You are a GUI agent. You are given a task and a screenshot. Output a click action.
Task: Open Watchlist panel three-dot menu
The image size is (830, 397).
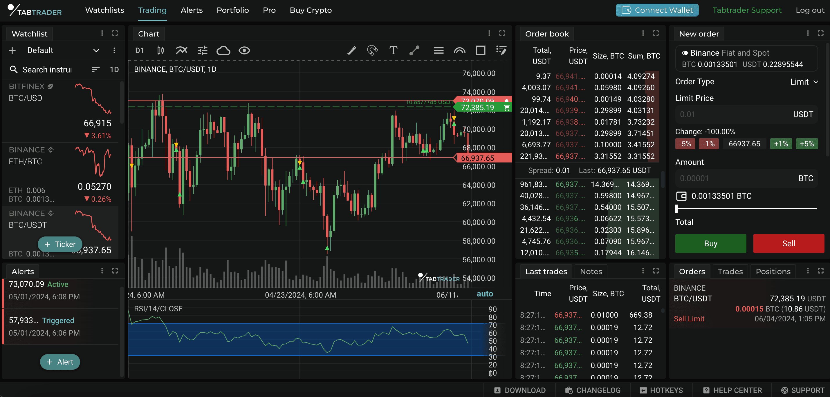pyautogui.click(x=102, y=33)
